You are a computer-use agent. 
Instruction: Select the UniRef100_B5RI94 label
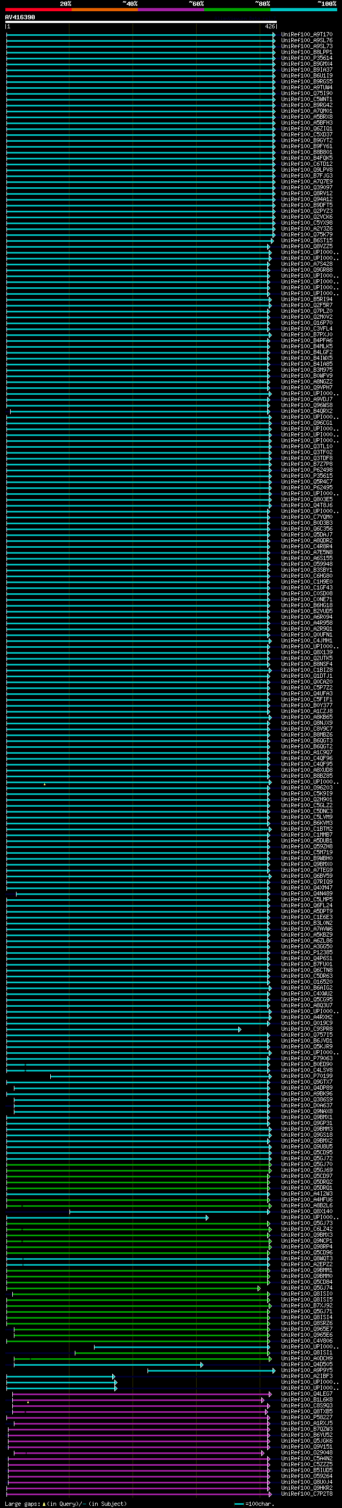tap(306, 299)
